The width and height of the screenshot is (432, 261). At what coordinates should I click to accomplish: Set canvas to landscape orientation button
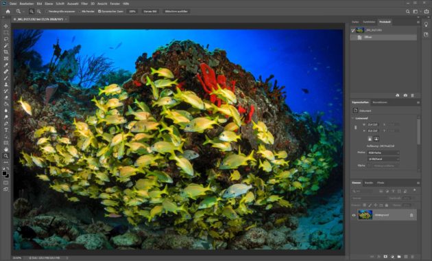[x=376, y=139]
